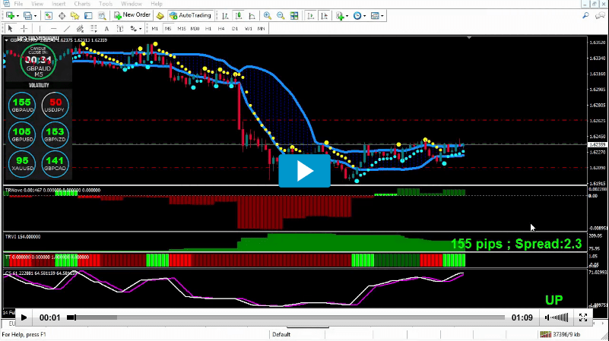This screenshot has height=341, width=609.
Task: Click the Zoom In magnifier icon
Action: coord(267,15)
